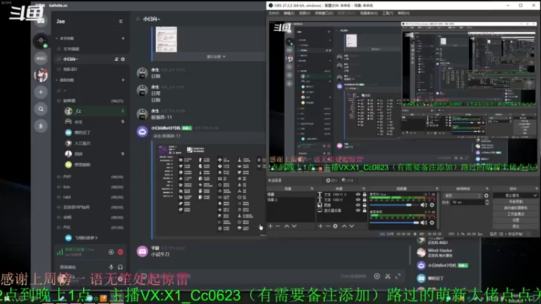Image resolution: width=541 pixels, height=304 pixels.
Task: Toggle visibility of second text (GDI+) source
Action: click(358, 199)
